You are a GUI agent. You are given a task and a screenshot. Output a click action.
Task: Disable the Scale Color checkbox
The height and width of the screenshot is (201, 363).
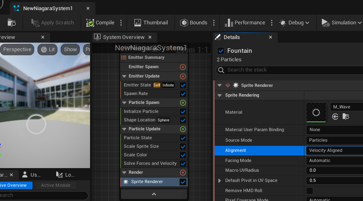point(183,155)
